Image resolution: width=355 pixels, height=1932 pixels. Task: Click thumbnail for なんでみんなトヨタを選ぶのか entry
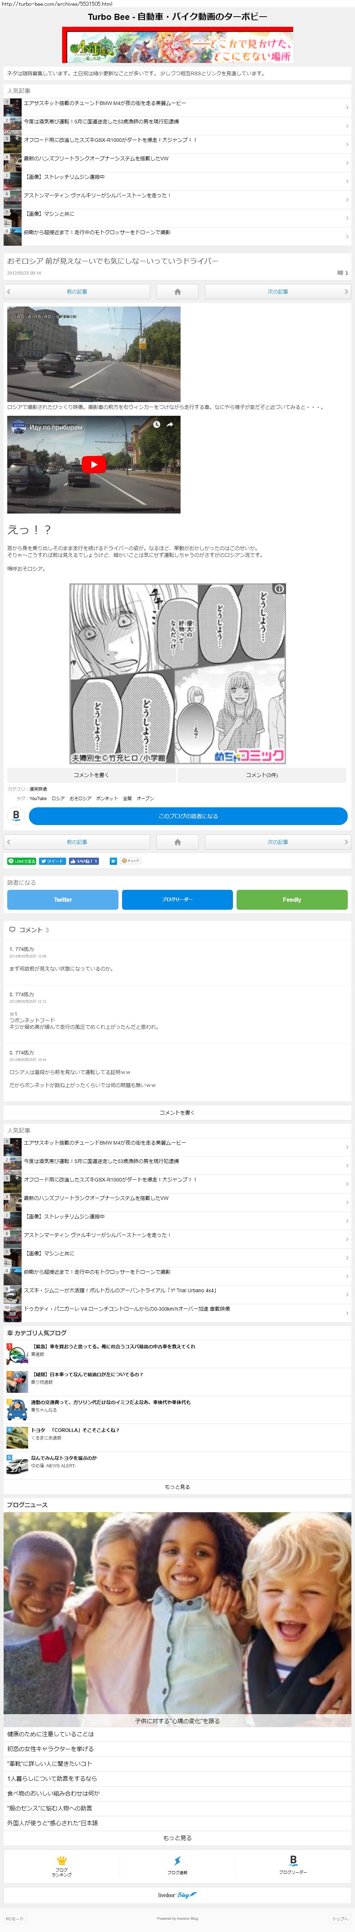coord(17,1465)
